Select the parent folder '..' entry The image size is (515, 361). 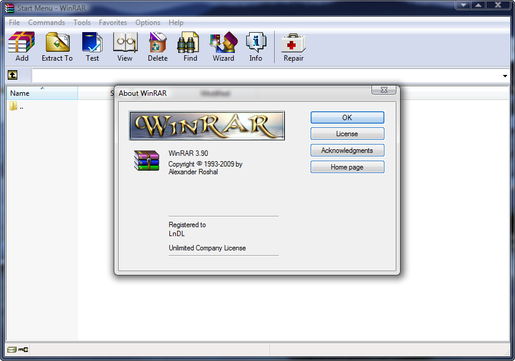coord(17,106)
